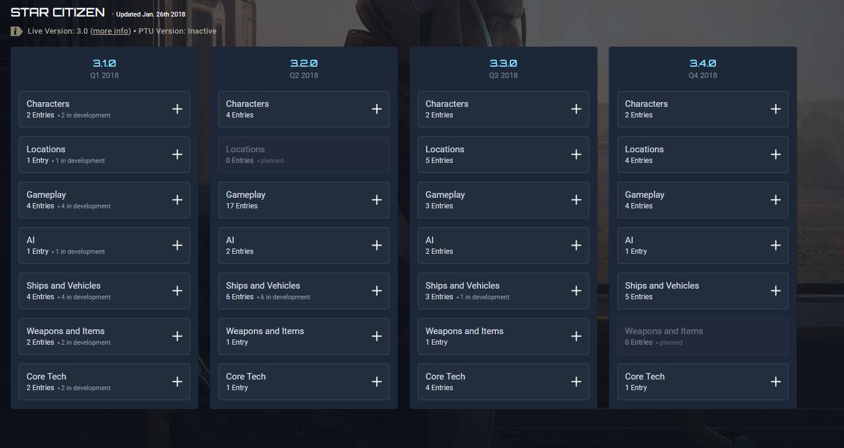This screenshot has width=844, height=448.
Task: Expand Weapons and Items in 3.1.0
Action: point(104,336)
